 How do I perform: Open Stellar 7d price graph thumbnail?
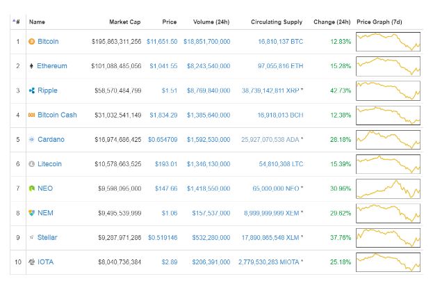click(x=388, y=237)
